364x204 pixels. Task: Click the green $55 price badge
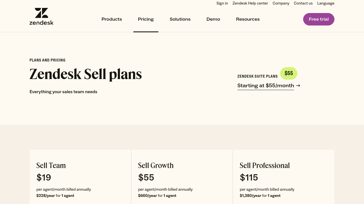coord(289,73)
